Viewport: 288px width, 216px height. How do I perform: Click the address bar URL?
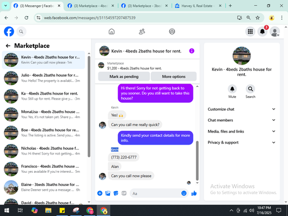point(90,18)
